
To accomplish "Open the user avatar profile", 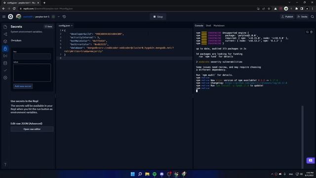I will [19, 17].
